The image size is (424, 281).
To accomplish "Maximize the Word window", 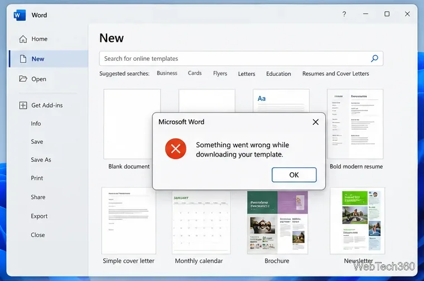I will point(387,14).
